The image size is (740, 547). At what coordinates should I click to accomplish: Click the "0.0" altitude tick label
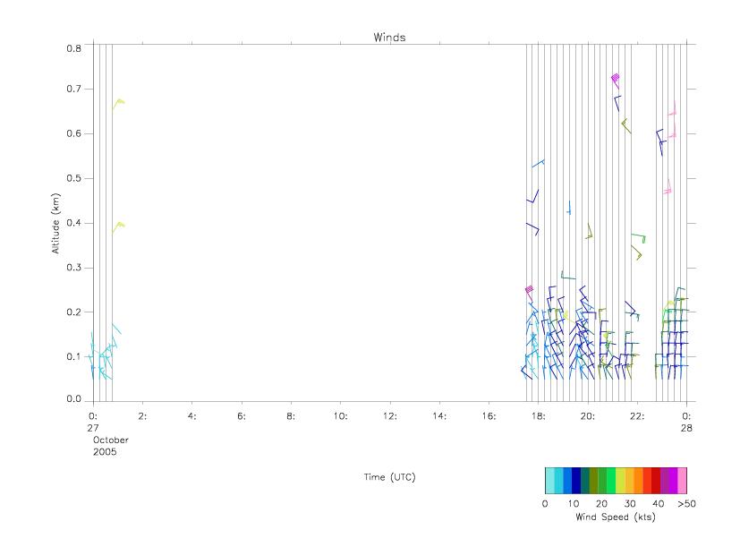point(73,399)
